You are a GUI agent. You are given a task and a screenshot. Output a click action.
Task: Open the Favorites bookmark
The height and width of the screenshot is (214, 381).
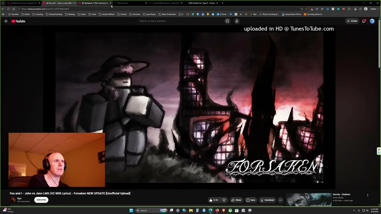pyautogui.click(x=13, y=14)
